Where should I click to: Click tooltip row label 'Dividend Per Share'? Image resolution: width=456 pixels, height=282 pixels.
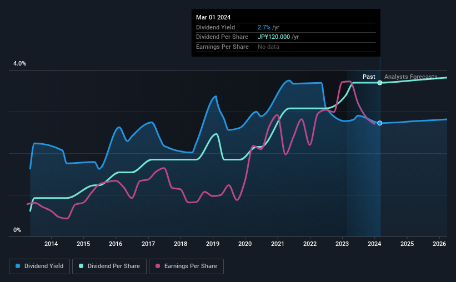pyautogui.click(x=222, y=37)
